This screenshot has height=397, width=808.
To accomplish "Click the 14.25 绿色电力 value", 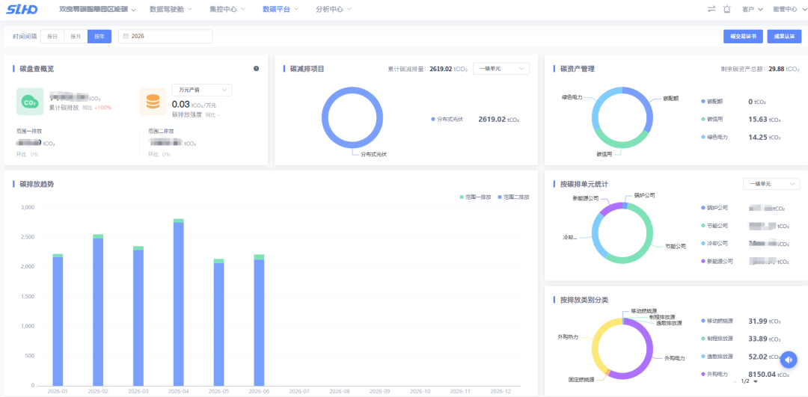I will [x=757, y=137].
